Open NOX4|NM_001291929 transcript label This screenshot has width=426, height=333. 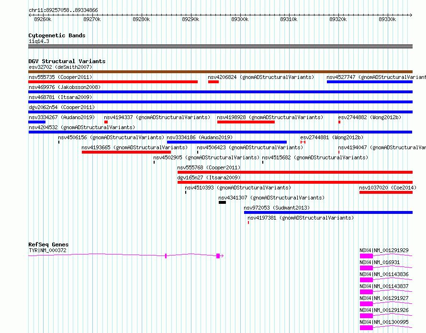click(384, 250)
